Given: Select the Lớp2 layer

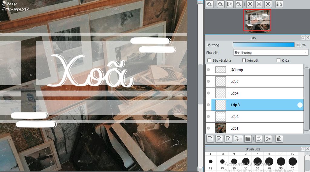Looking at the screenshot, I should 257,116.
